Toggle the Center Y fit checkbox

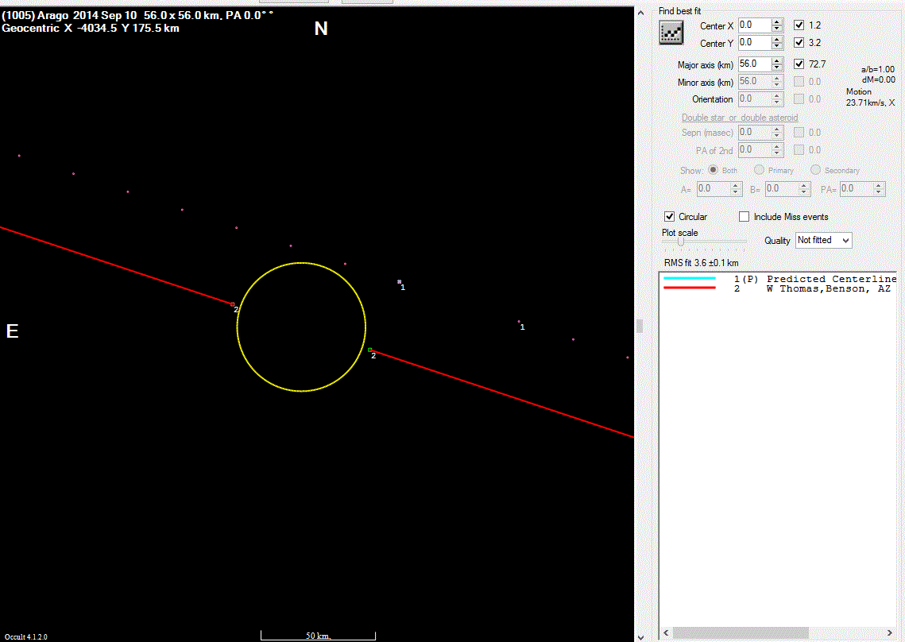(x=799, y=43)
